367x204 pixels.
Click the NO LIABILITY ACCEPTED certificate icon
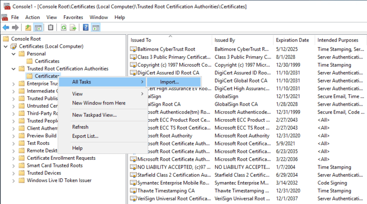pyautogui.click(x=133, y=167)
